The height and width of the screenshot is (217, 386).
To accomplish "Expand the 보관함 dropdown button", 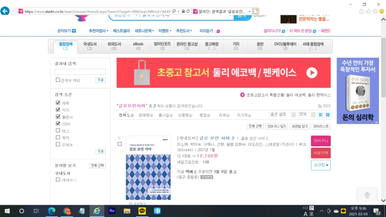I will pyautogui.click(x=321, y=165).
